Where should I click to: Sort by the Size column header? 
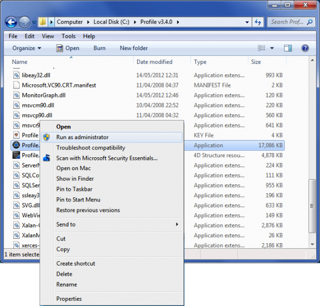(x=256, y=62)
